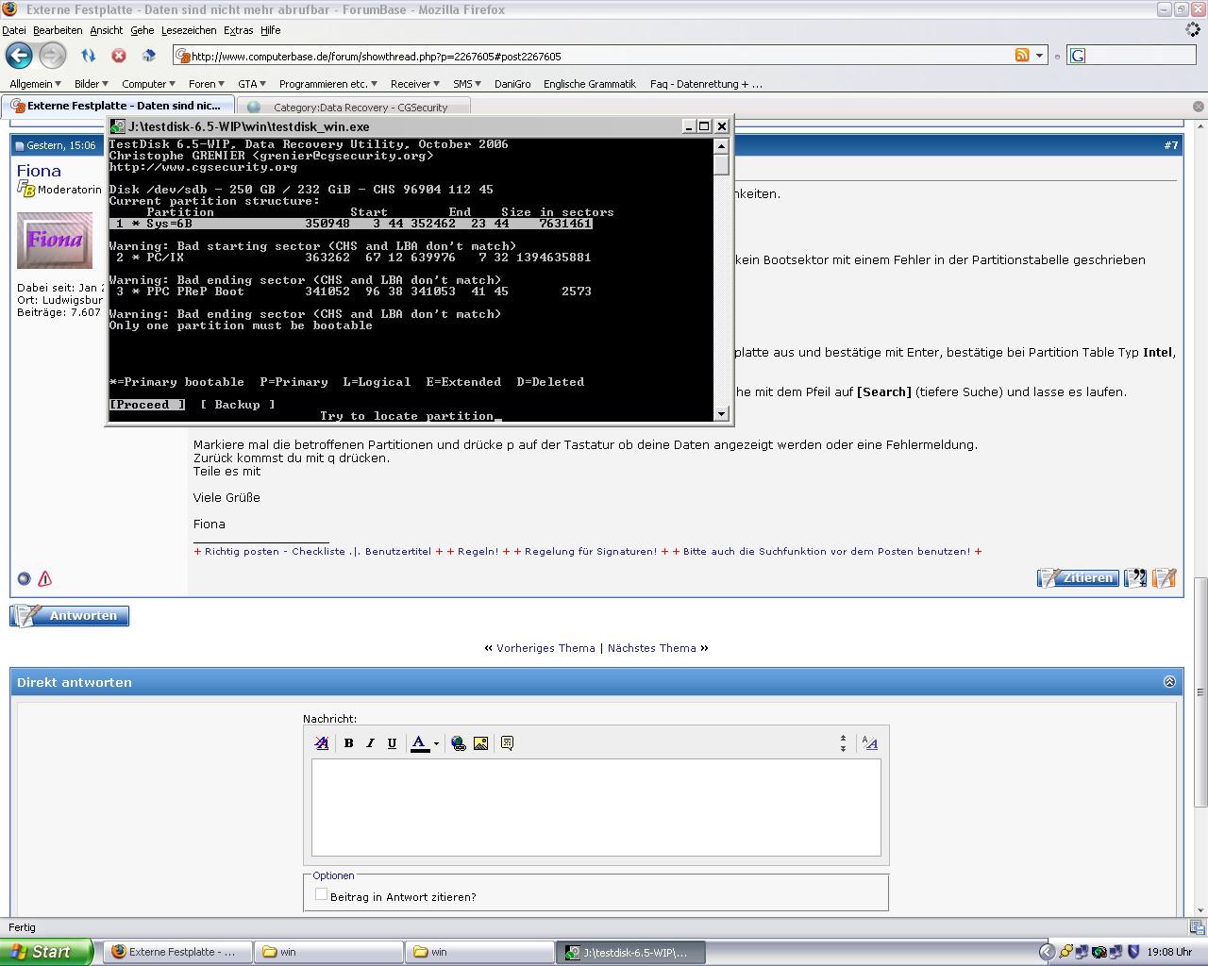
Task: Open Vorheriges Thema link
Action: 545,648
